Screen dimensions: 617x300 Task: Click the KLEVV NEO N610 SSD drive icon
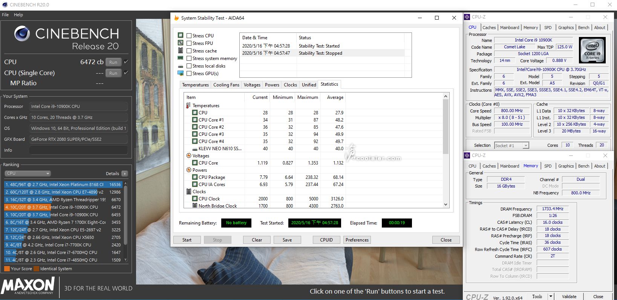point(195,149)
